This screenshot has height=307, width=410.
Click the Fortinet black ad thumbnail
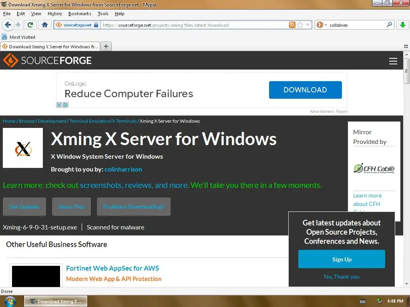36,276
